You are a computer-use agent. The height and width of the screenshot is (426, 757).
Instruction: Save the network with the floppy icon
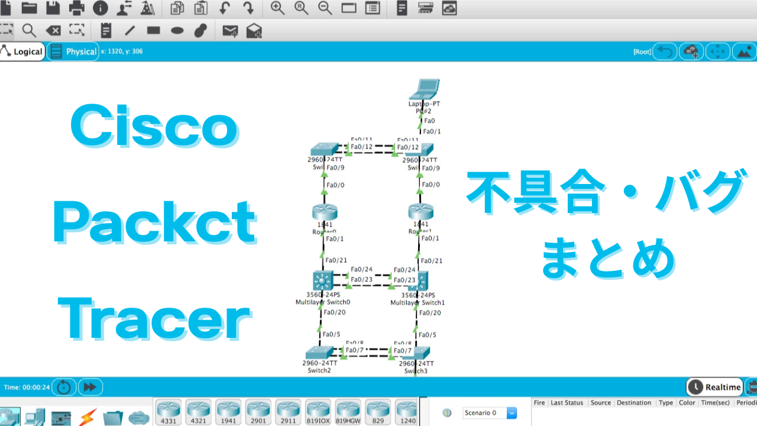click(x=53, y=8)
